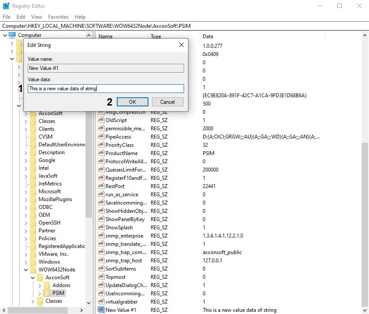Click the icon next to RestPort entry
The height and width of the screenshot is (314, 369).
coord(101,186)
